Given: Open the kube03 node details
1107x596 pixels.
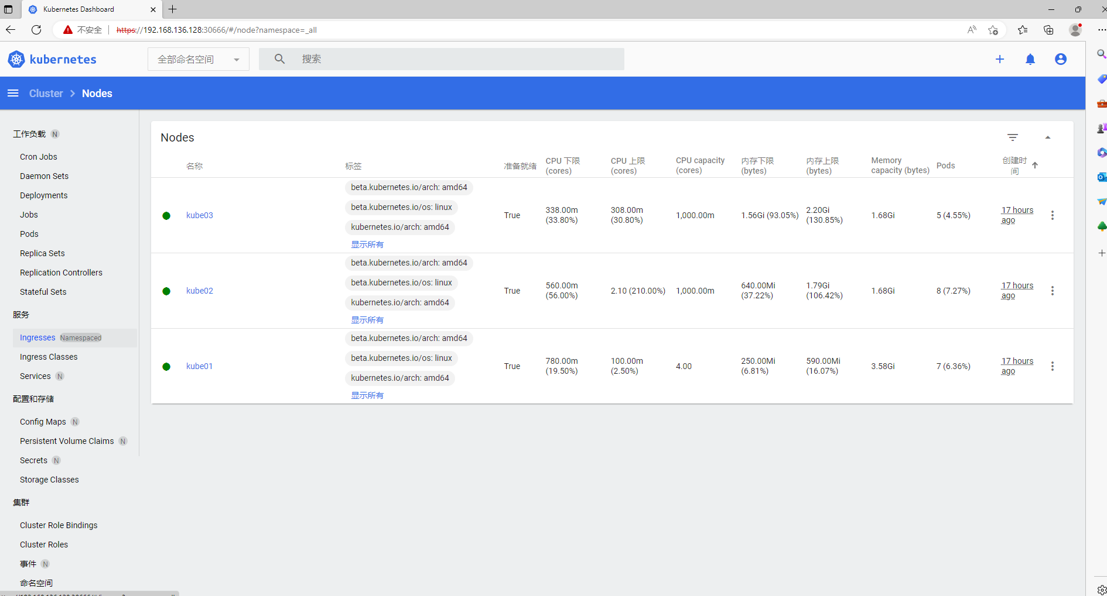Looking at the screenshot, I should (200, 215).
